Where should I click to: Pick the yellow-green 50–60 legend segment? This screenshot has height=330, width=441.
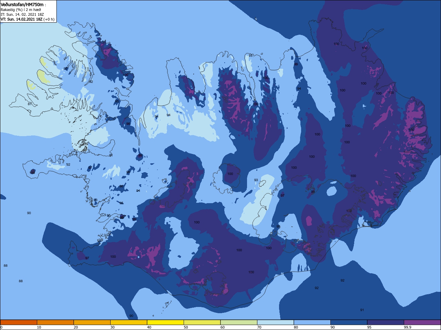click(202, 322)
